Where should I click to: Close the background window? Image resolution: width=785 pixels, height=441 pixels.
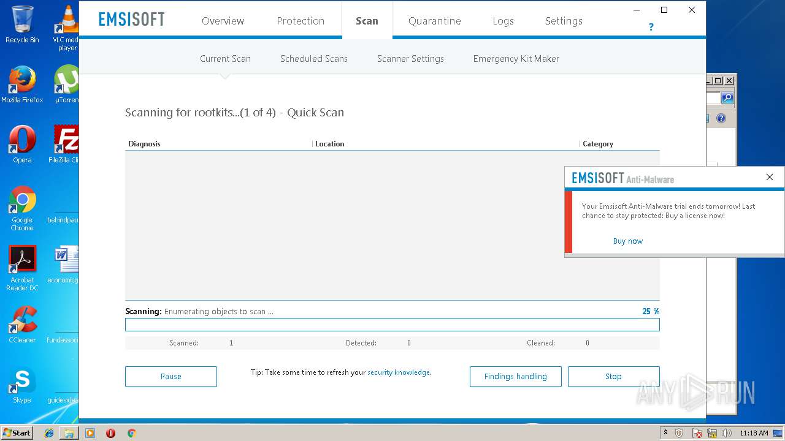(729, 80)
